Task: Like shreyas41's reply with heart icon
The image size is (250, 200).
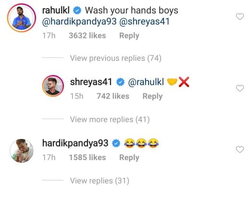Action: (x=240, y=88)
